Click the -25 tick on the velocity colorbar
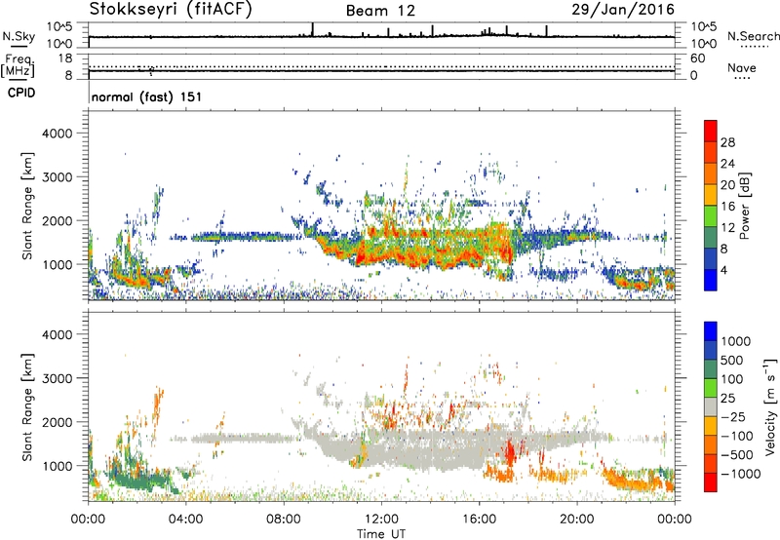Viewport: 780px width, 540px height. point(733,417)
